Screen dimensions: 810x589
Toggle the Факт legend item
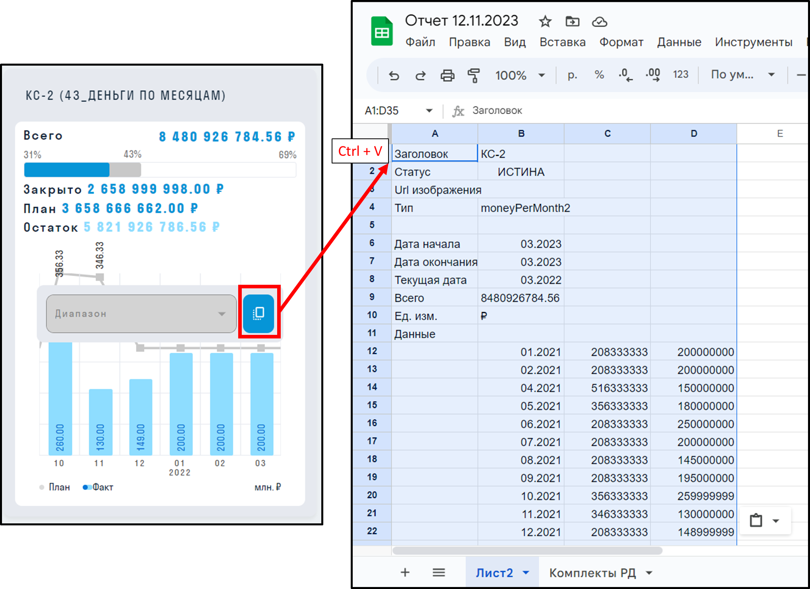tap(98, 487)
